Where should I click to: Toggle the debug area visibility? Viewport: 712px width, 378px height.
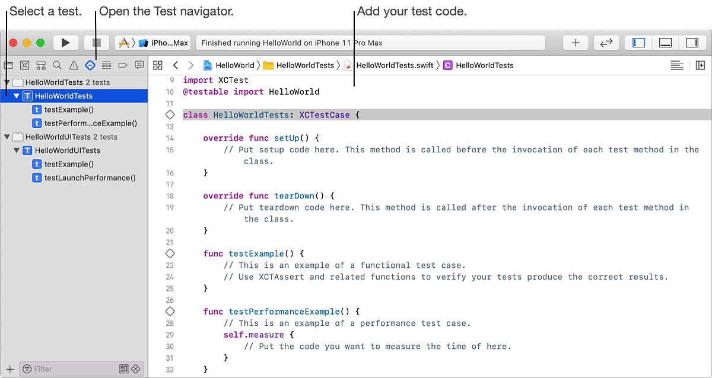point(665,43)
